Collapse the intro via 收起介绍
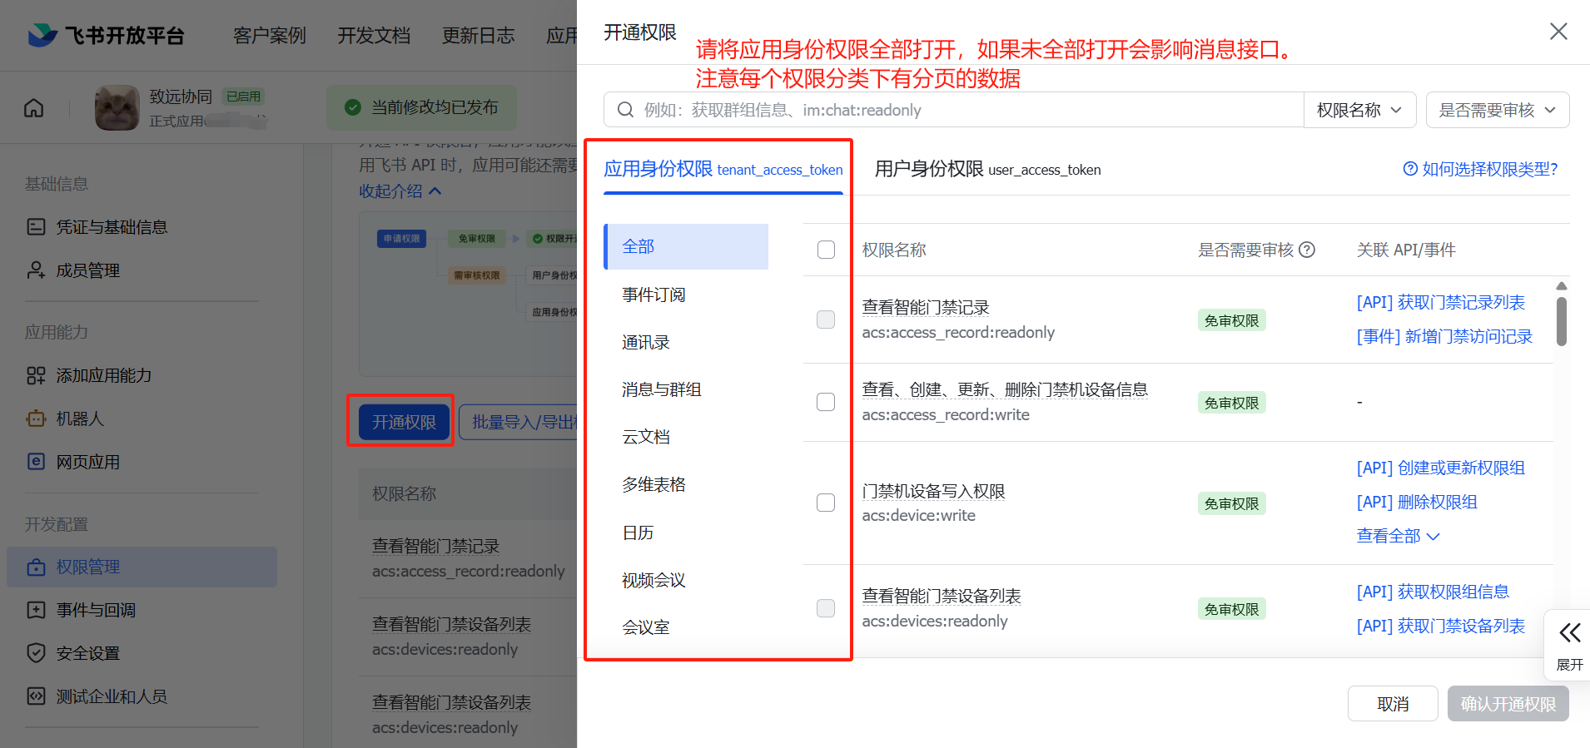This screenshot has width=1590, height=748. (400, 191)
